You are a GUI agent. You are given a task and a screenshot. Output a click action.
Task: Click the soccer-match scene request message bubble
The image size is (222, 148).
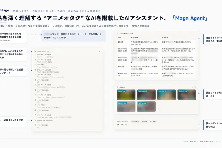point(74,36)
